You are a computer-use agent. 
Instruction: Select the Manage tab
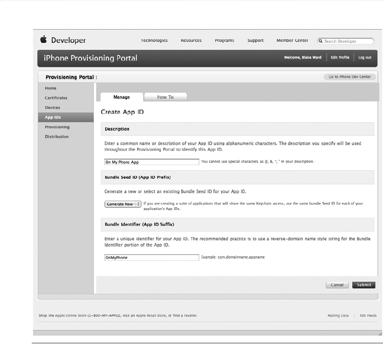122,97
